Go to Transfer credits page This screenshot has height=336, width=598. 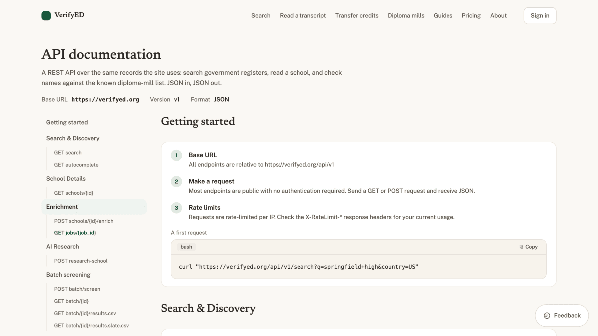(x=357, y=16)
